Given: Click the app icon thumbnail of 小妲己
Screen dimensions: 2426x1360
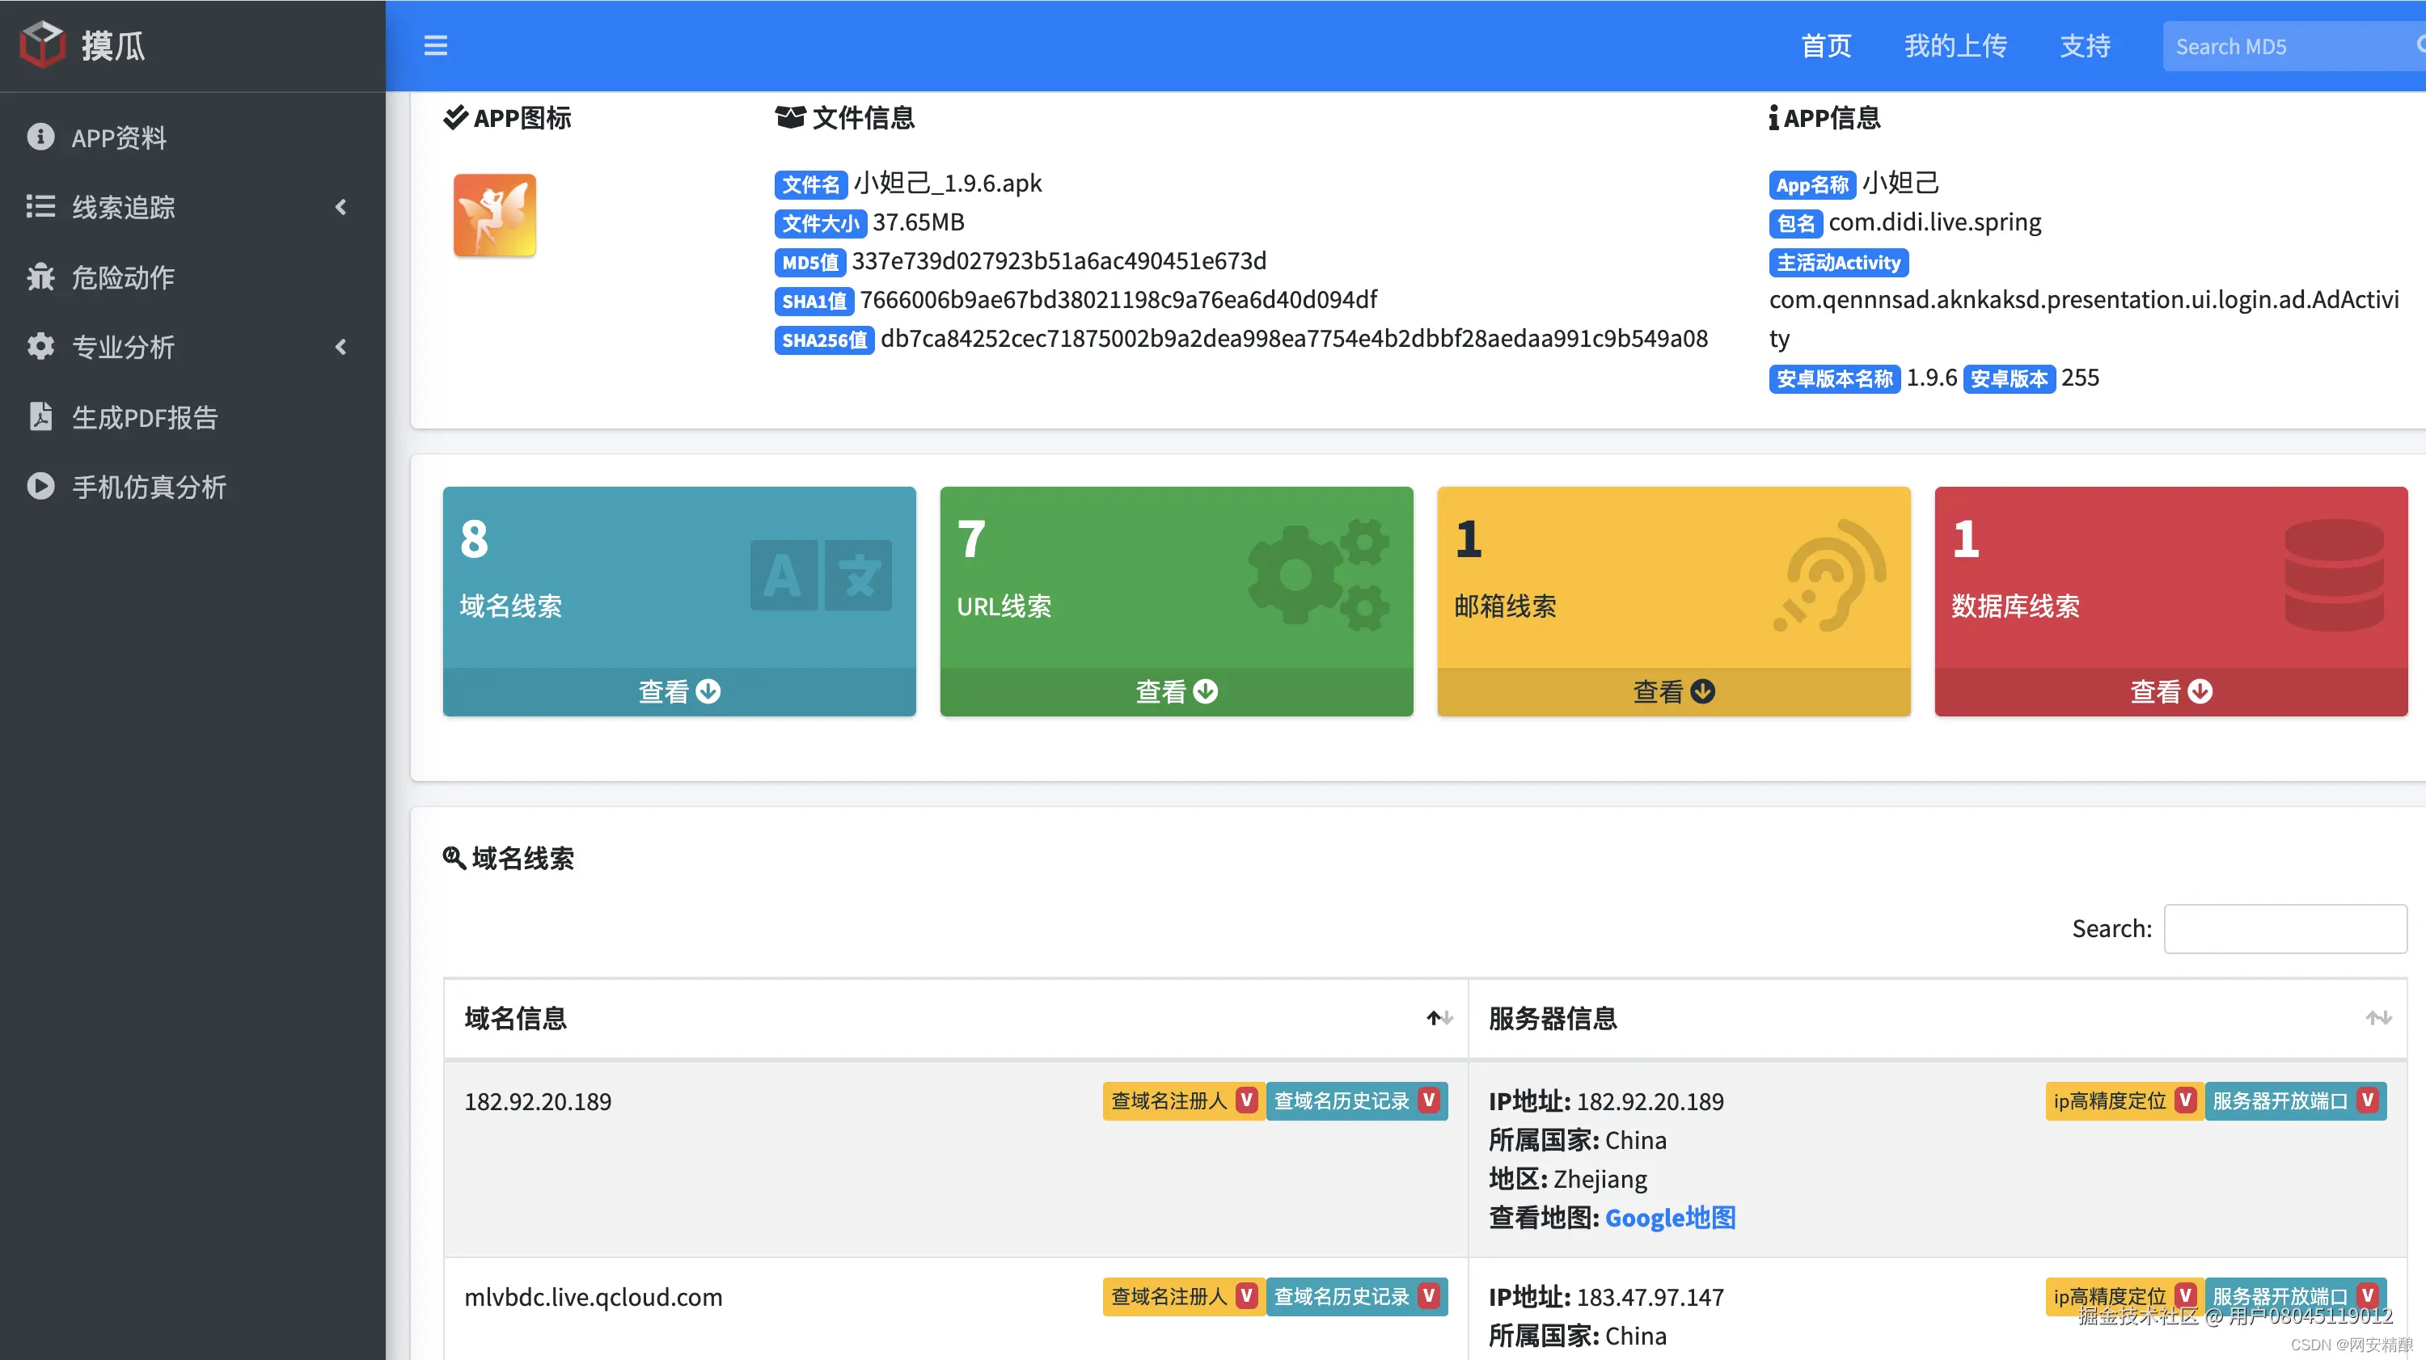Looking at the screenshot, I should (x=493, y=215).
